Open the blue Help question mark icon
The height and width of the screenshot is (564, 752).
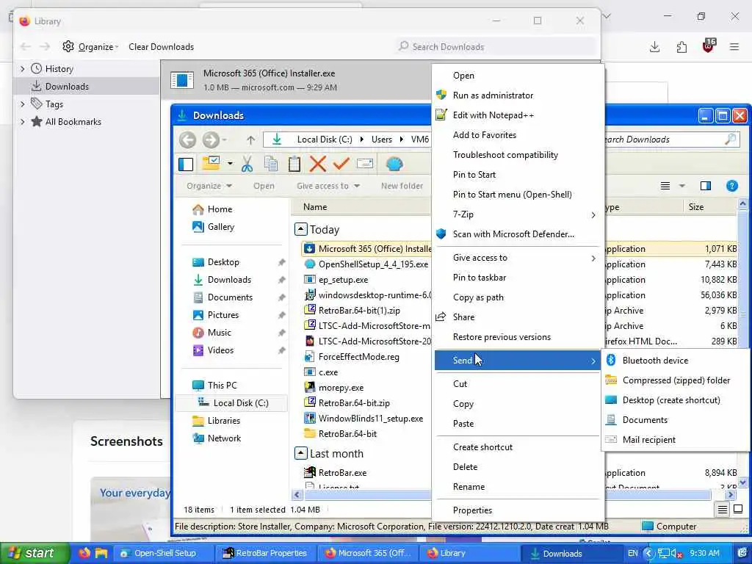(x=732, y=186)
